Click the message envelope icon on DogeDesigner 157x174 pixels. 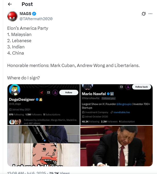point(48,93)
